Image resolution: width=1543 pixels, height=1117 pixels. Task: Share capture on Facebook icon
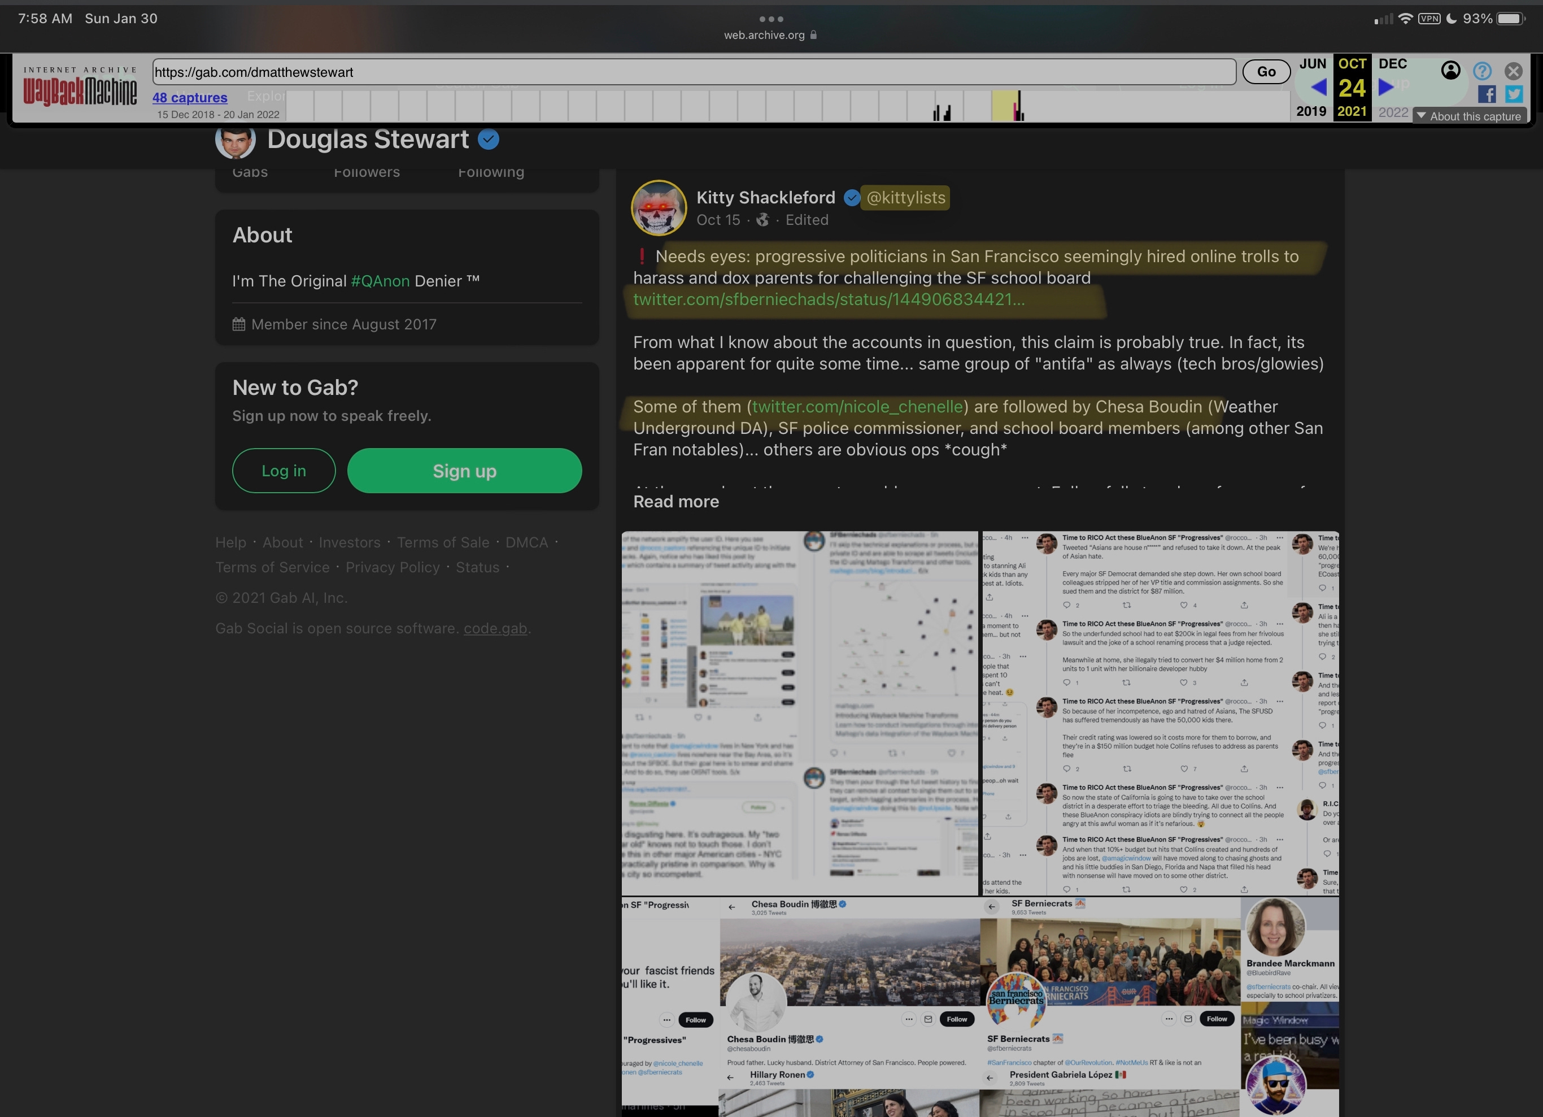pos(1487,94)
